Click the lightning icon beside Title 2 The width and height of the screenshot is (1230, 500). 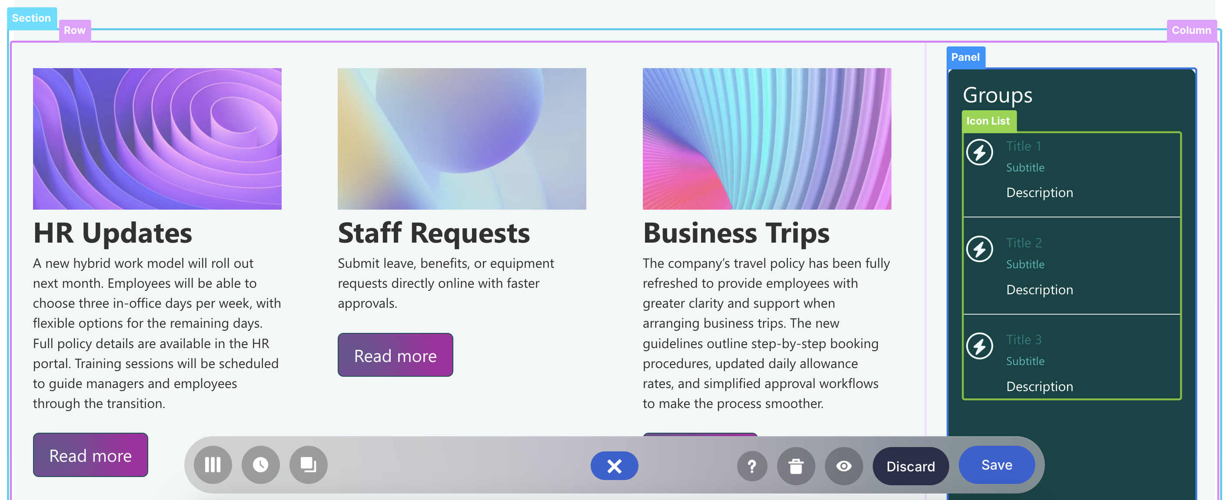point(979,249)
